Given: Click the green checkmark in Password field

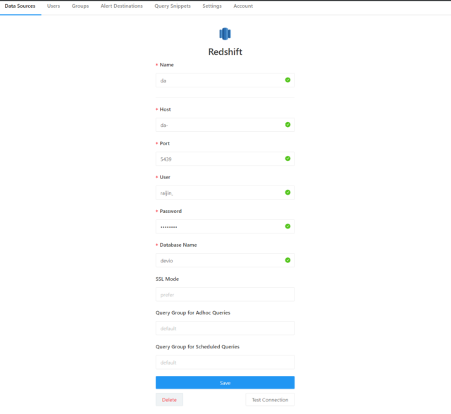Looking at the screenshot, I should click(288, 226).
